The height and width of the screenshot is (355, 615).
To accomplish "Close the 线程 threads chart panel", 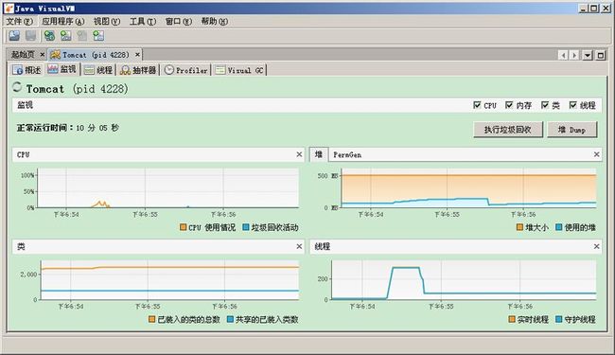I will tap(597, 246).
